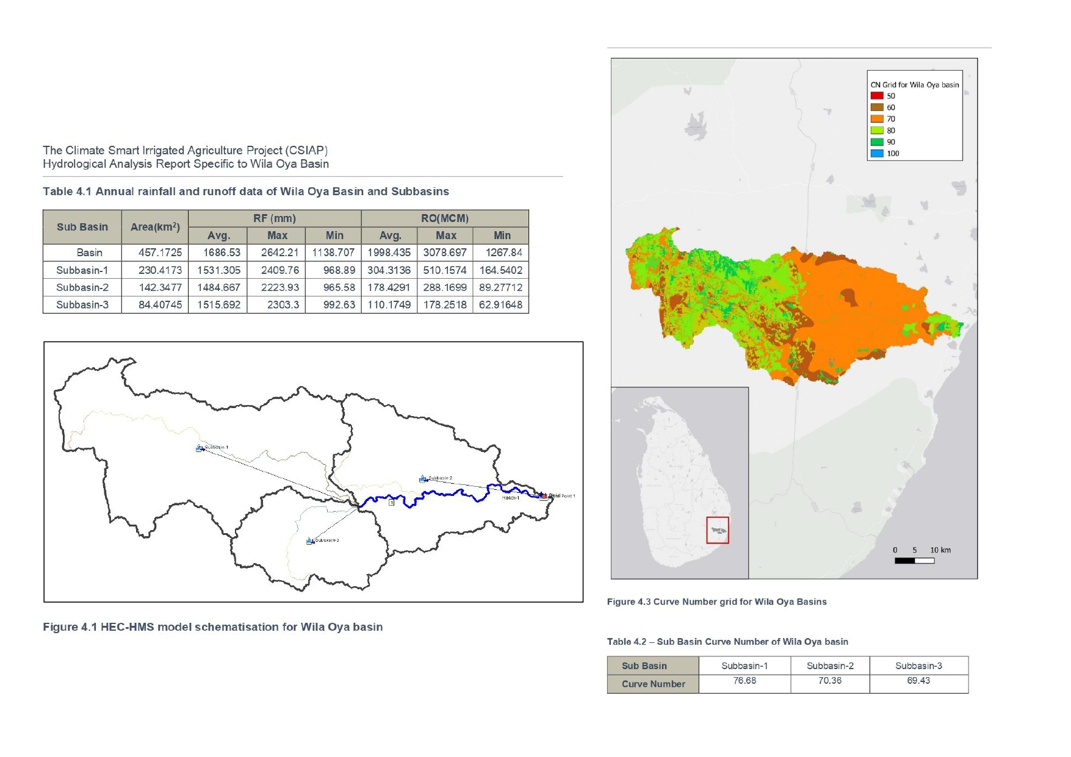
Task: Click the Reach-1 label on the river
Action: point(510,498)
